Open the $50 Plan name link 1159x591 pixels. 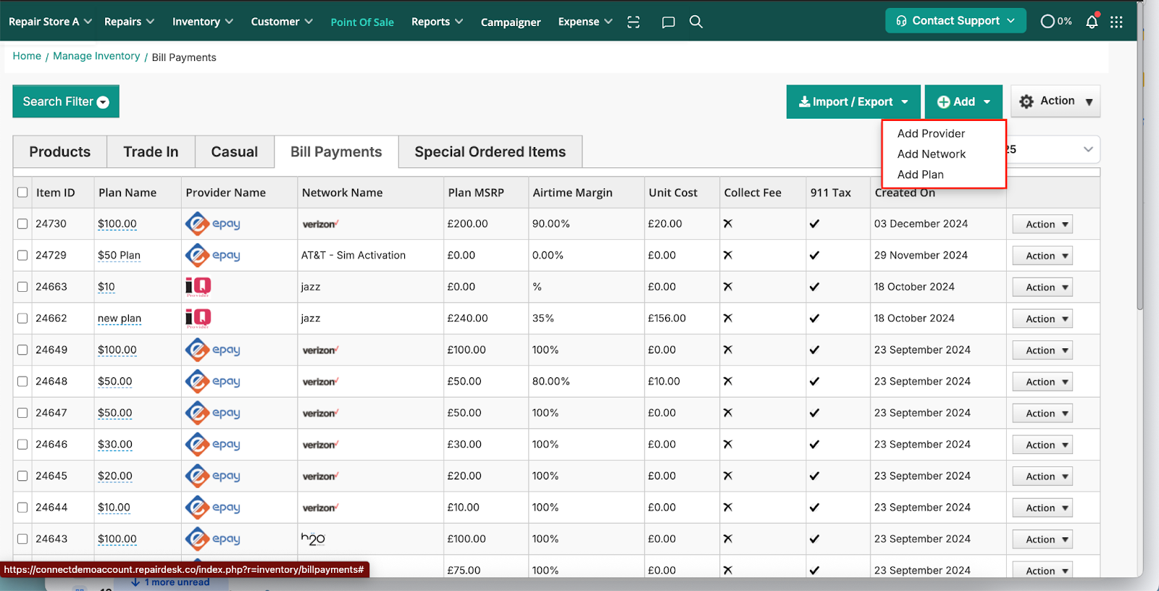point(119,256)
